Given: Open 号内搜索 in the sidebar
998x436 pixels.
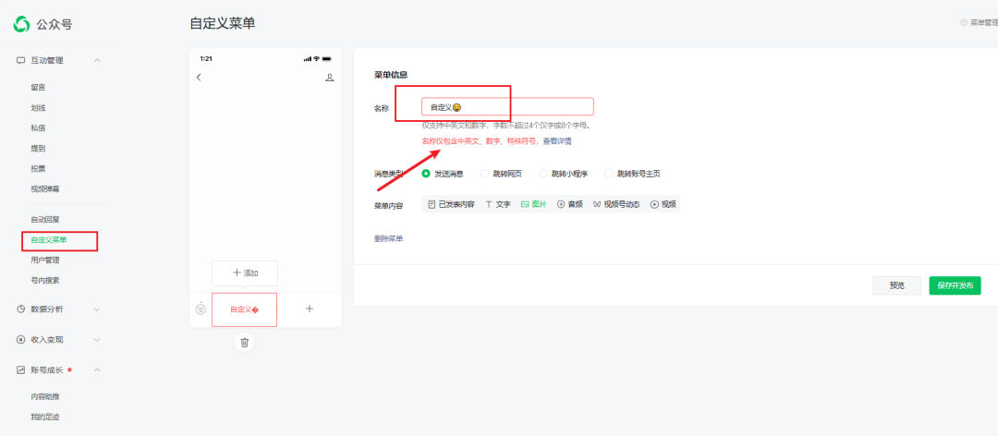Looking at the screenshot, I should 45,281.
